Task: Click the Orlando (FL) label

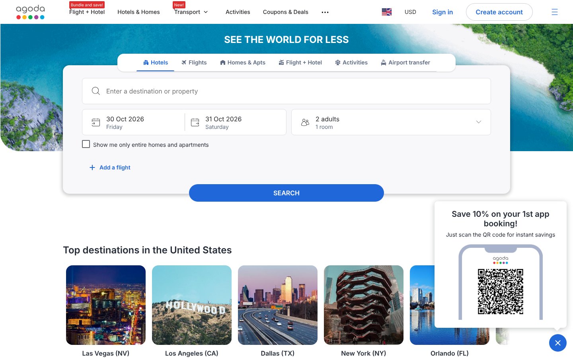Action: pyautogui.click(x=450, y=353)
